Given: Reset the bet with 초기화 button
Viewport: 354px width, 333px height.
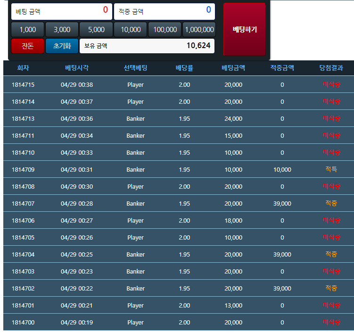Looking at the screenshot, I should pos(62,46).
